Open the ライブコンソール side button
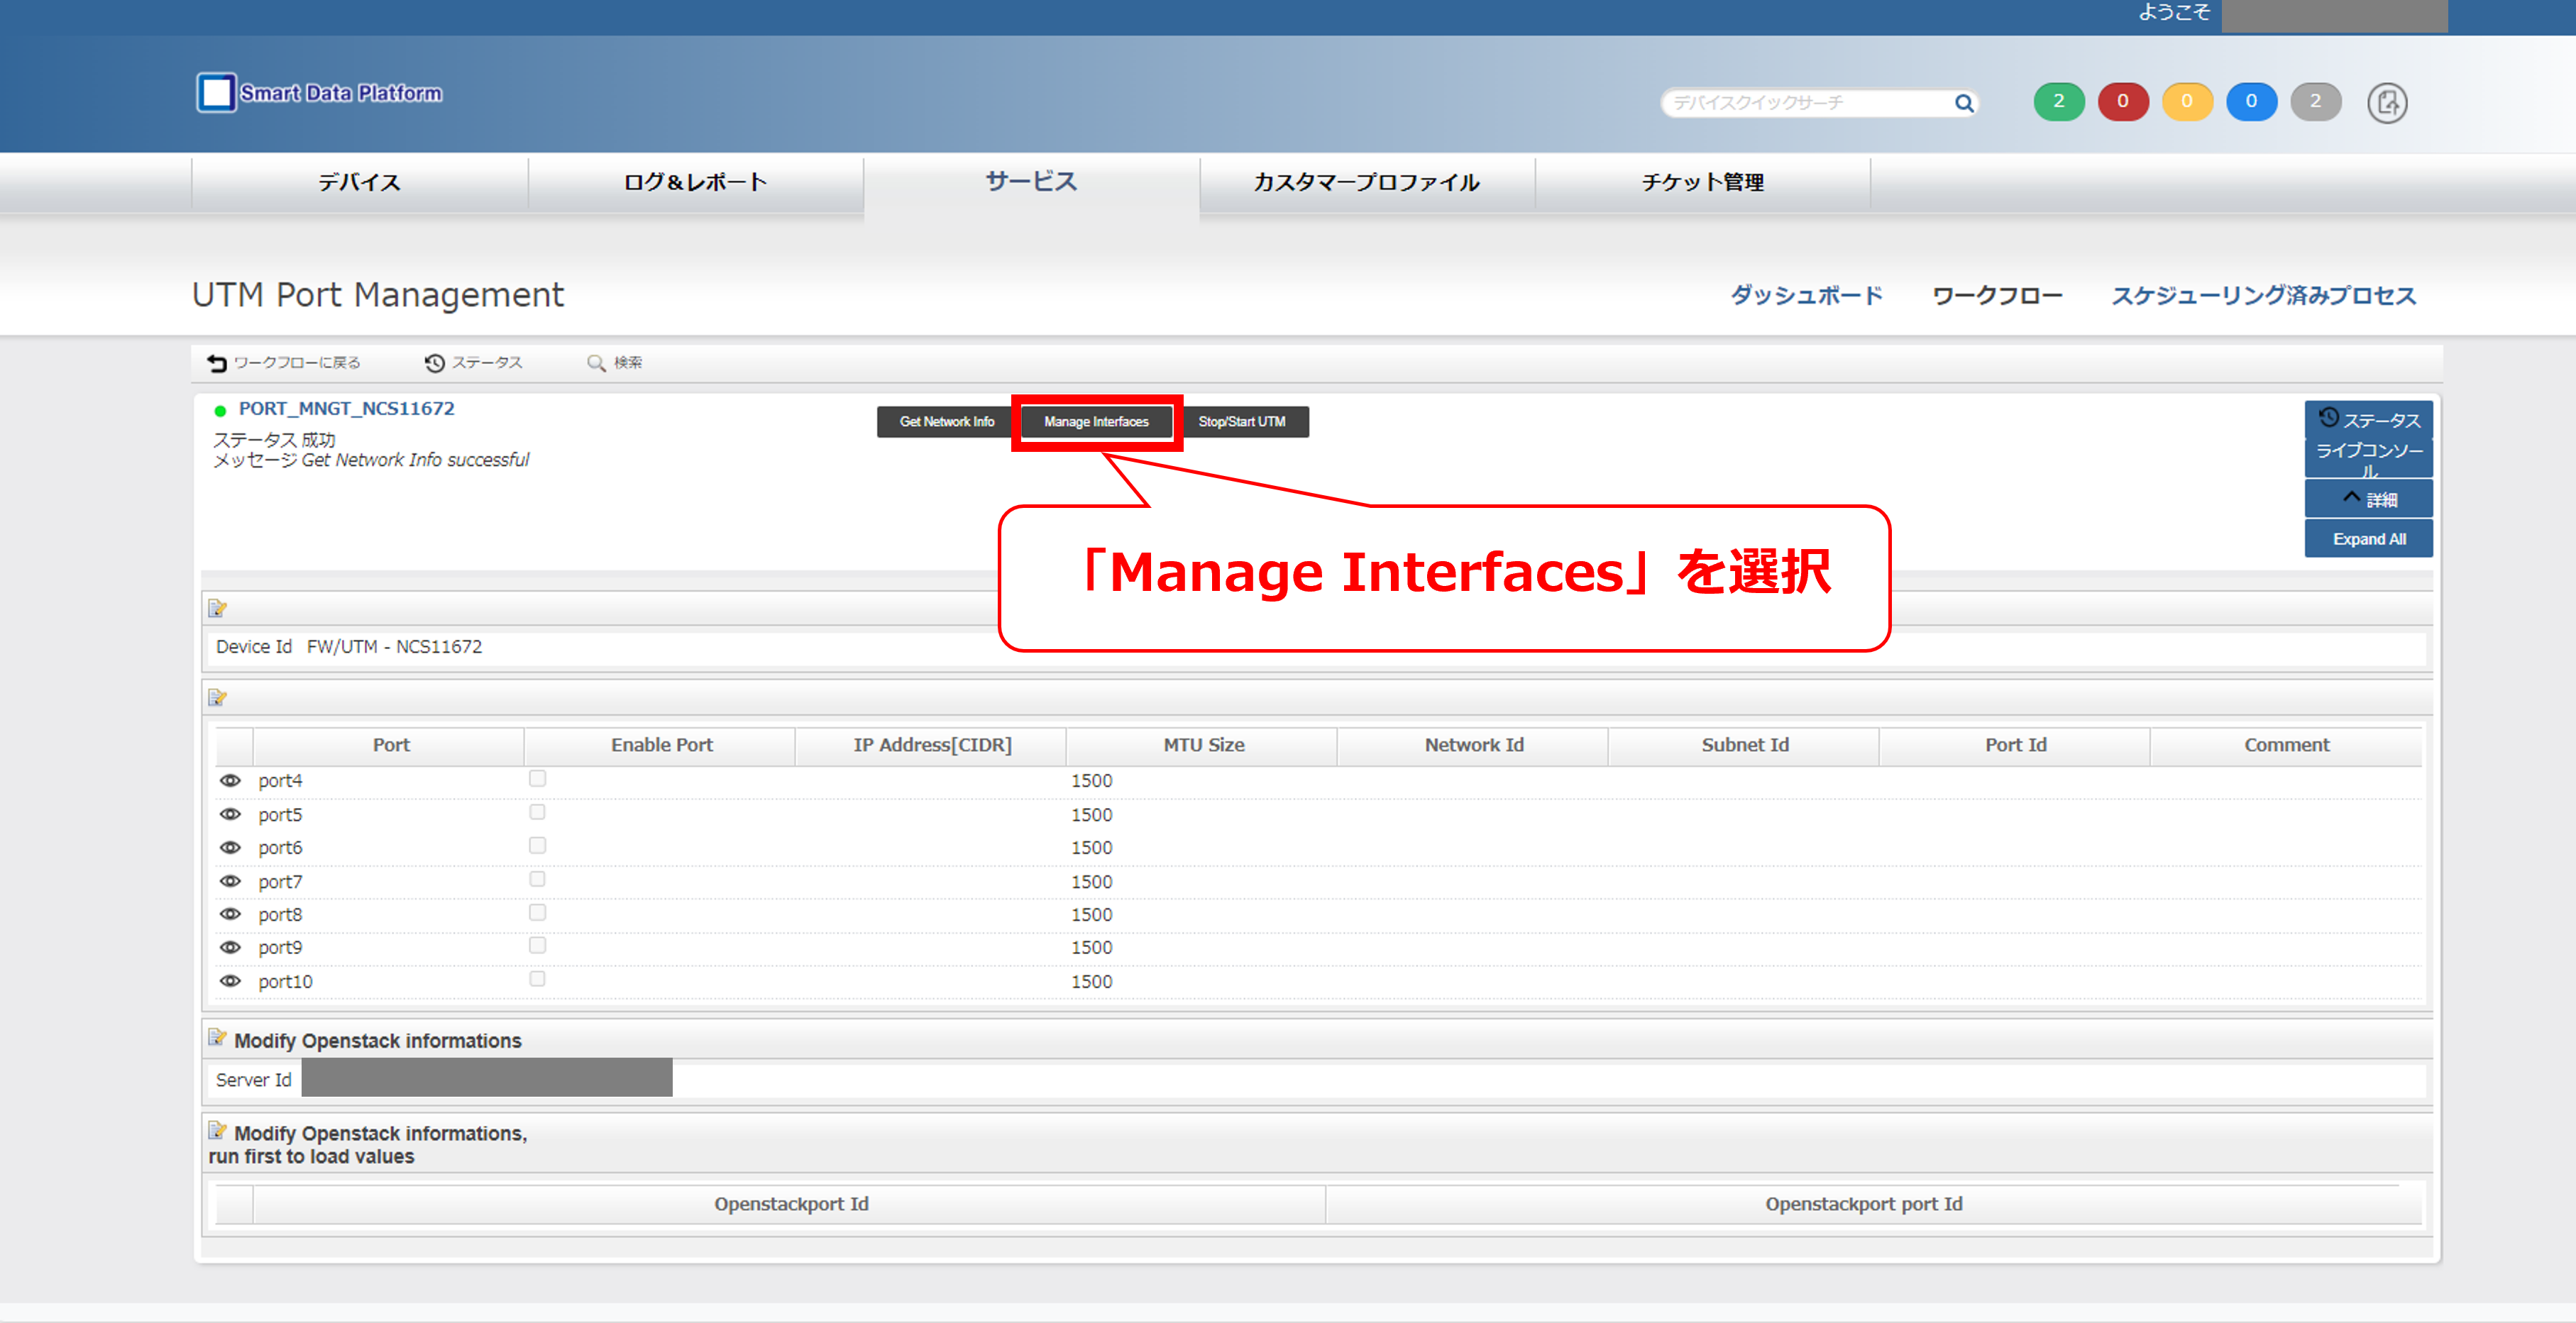This screenshot has height=1323, width=2576. point(2369,458)
